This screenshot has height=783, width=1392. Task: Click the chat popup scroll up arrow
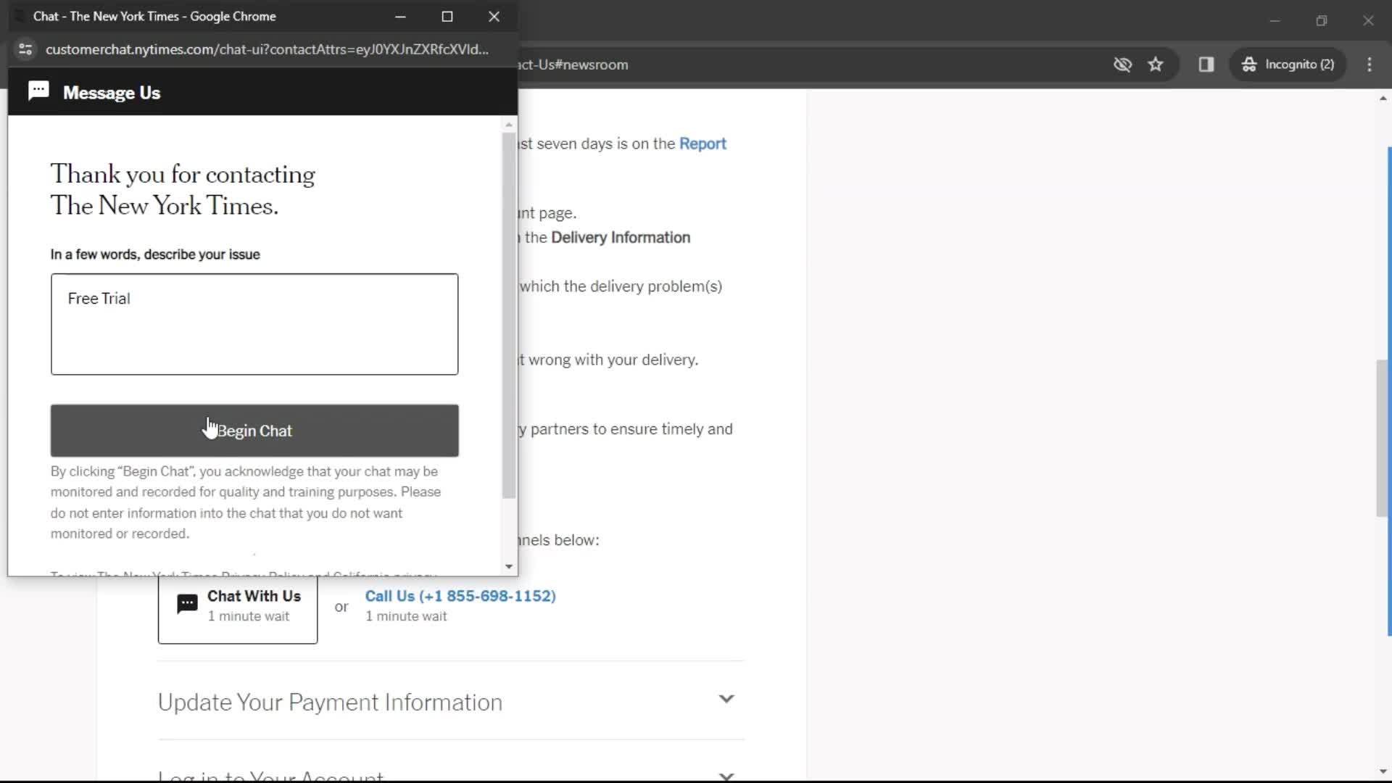(509, 125)
